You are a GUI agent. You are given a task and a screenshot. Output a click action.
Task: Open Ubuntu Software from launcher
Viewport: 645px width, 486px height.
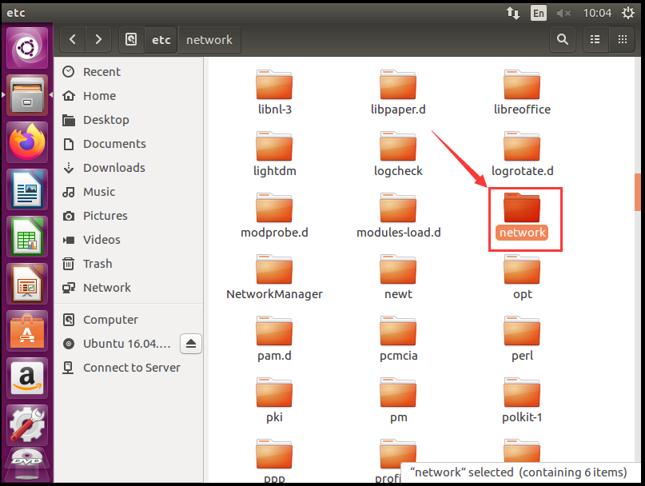click(x=27, y=331)
